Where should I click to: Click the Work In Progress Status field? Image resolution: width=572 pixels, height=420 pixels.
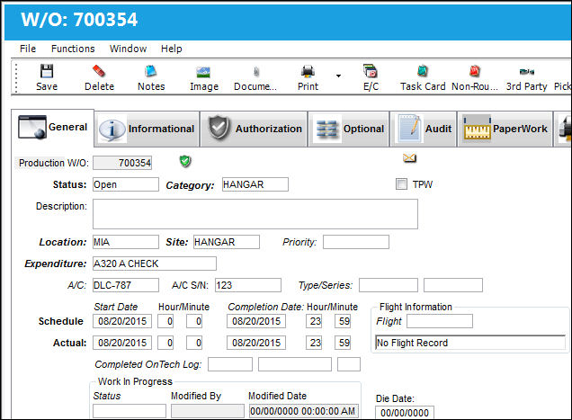[130, 411]
